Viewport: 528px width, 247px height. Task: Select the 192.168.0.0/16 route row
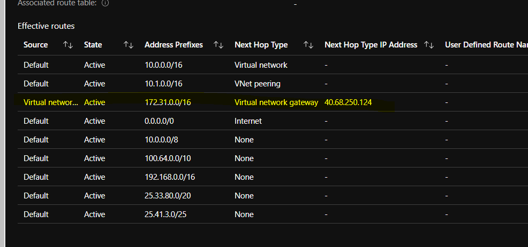[273, 177]
